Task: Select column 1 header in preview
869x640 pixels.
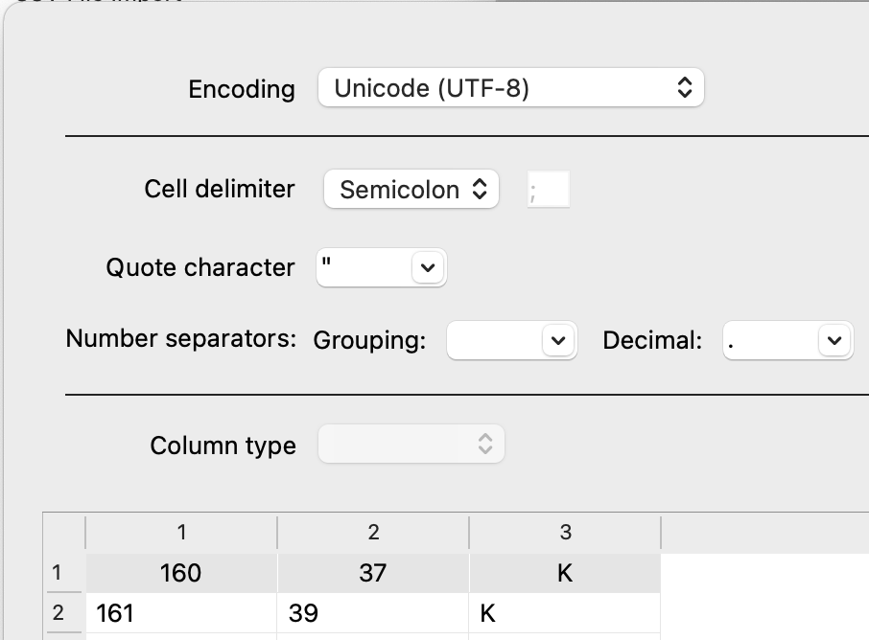Action: pos(181,533)
